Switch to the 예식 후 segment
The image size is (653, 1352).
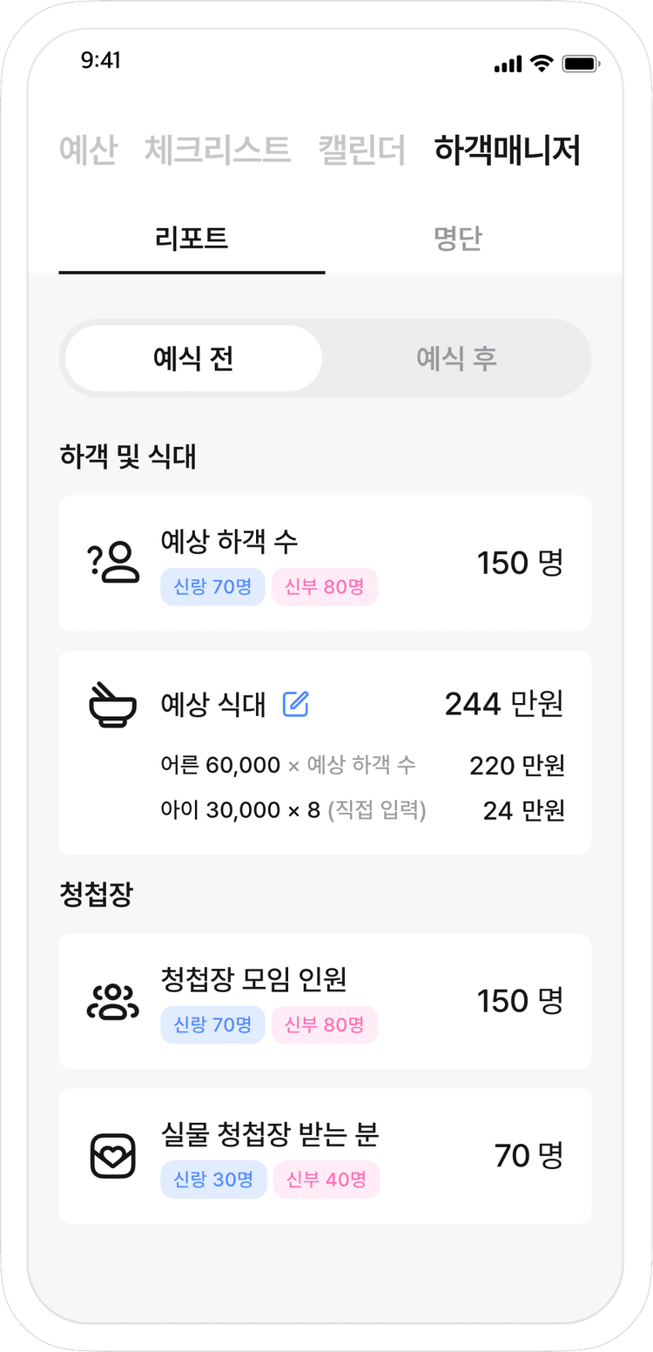coord(456,358)
